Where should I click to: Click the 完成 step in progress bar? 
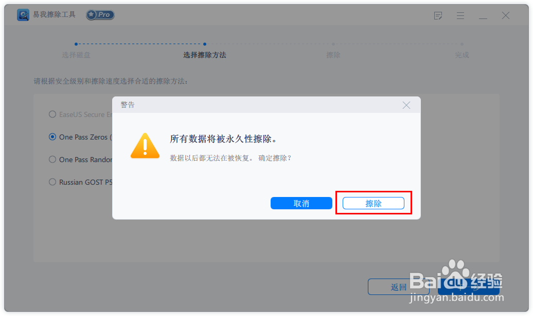click(461, 55)
